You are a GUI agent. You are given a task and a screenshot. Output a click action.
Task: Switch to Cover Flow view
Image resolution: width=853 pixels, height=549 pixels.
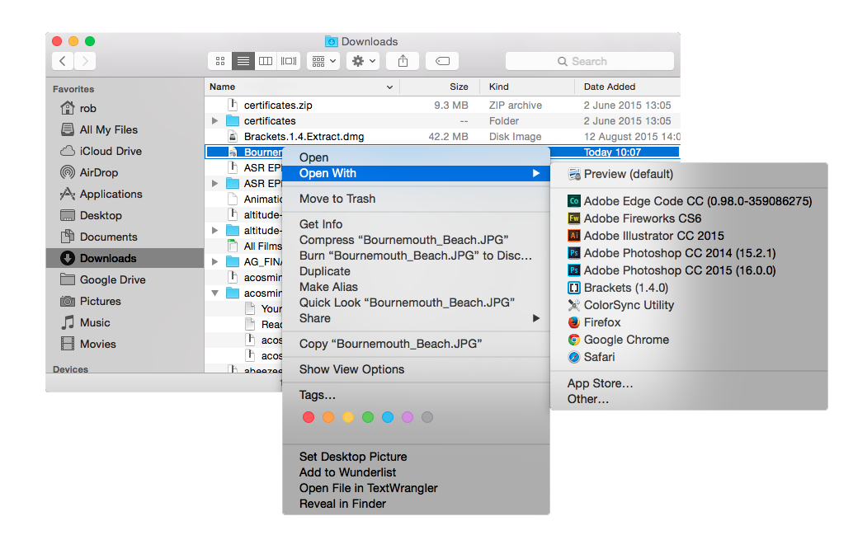click(x=289, y=61)
